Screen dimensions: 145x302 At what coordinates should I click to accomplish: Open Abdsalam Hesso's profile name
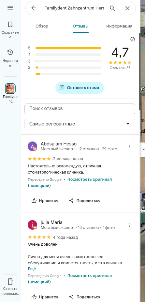click(x=59, y=144)
